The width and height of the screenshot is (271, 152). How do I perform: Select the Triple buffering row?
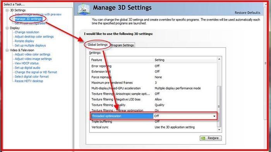(x=153, y=122)
